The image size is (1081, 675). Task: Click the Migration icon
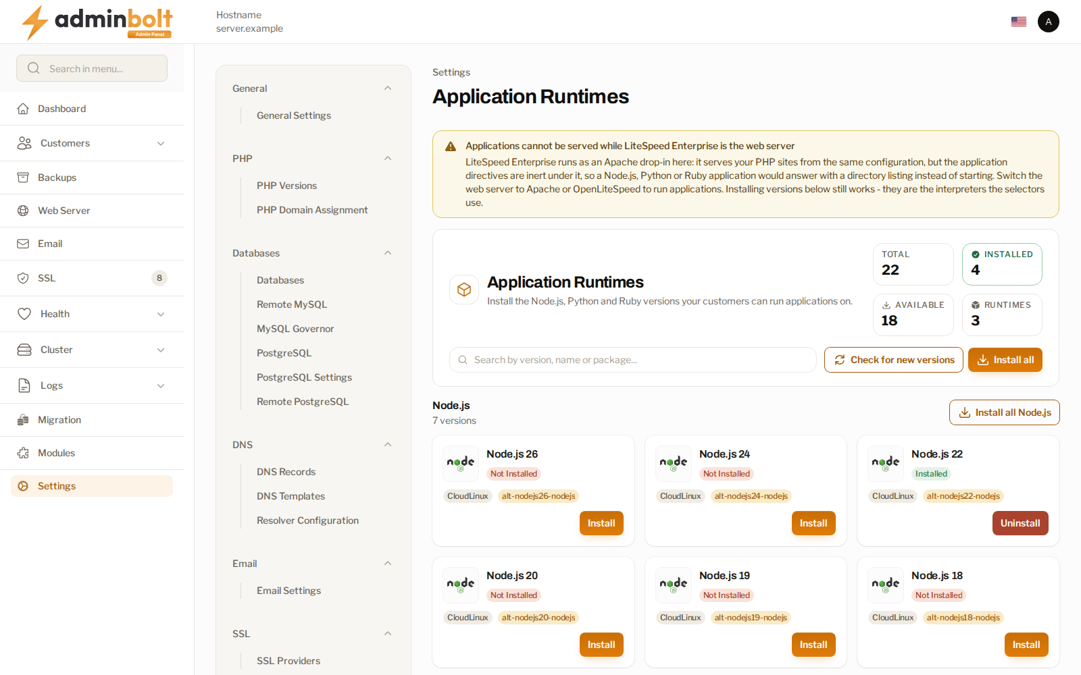coord(23,420)
